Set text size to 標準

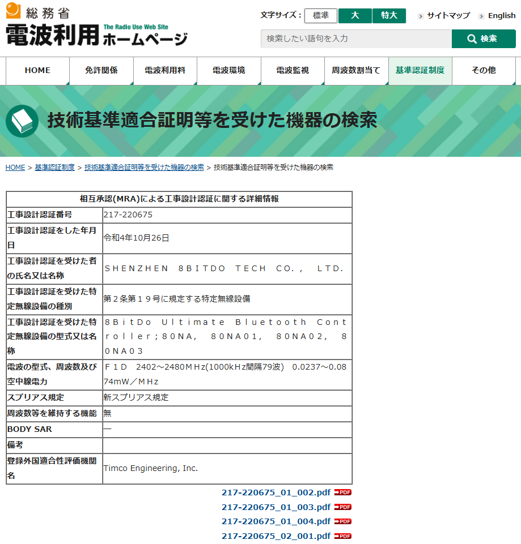click(x=320, y=16)
